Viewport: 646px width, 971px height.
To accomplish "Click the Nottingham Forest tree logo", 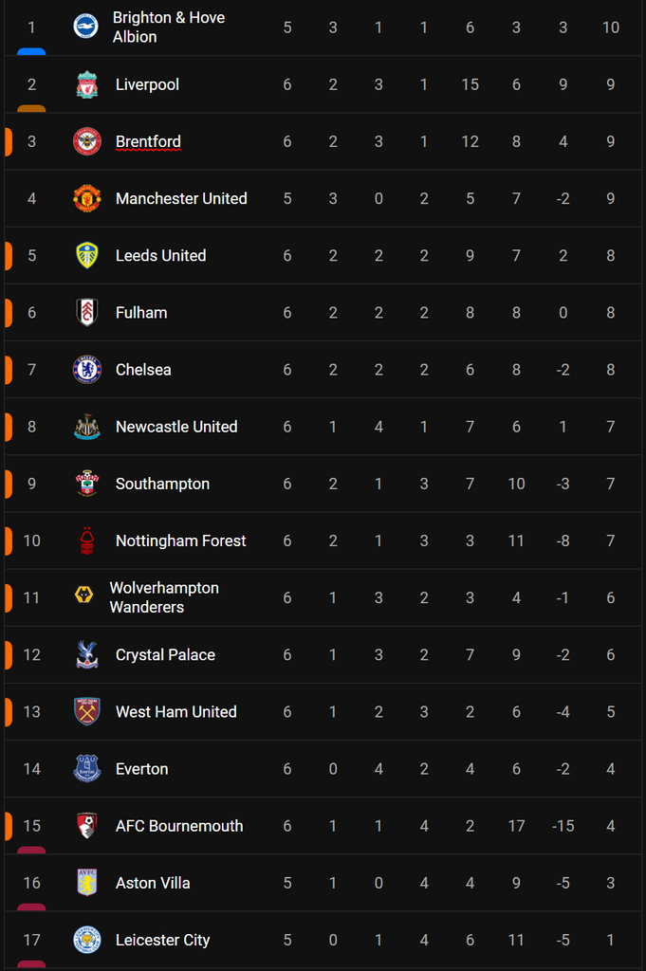I will coord(86,540).
